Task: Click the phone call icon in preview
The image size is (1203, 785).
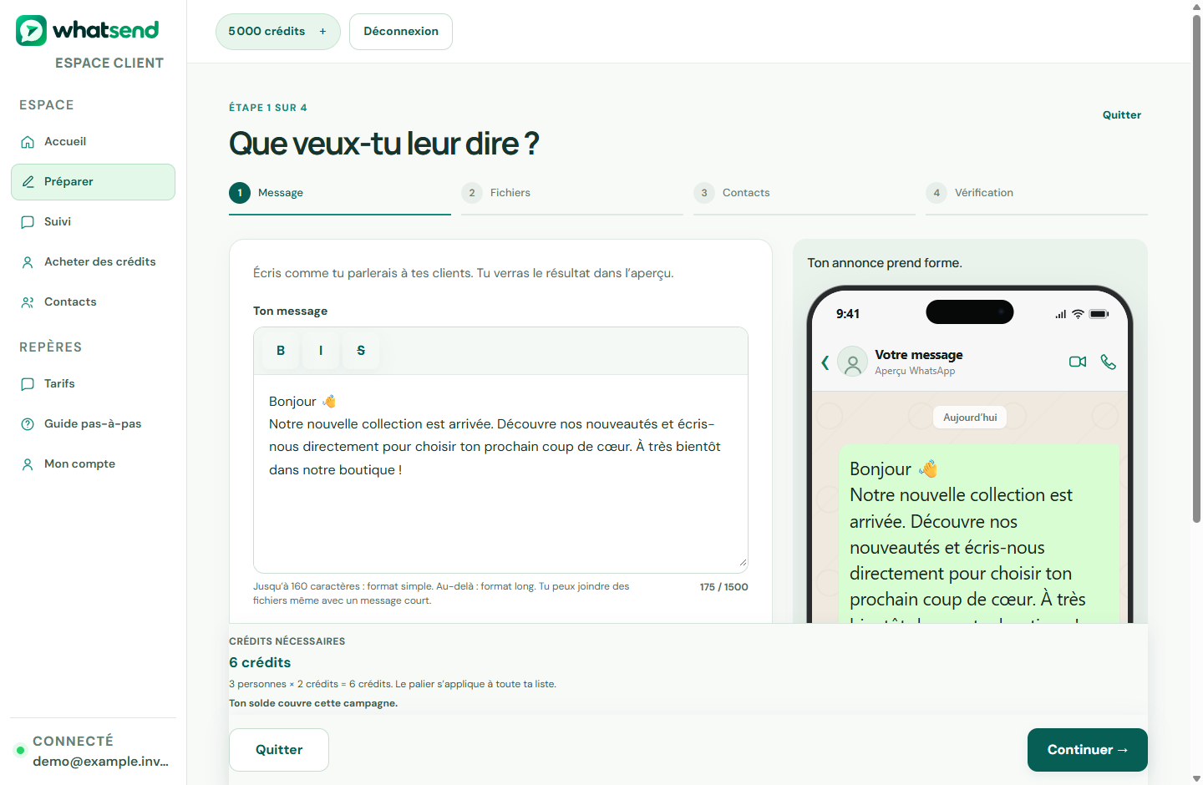Action: (x=1109, y=362)
